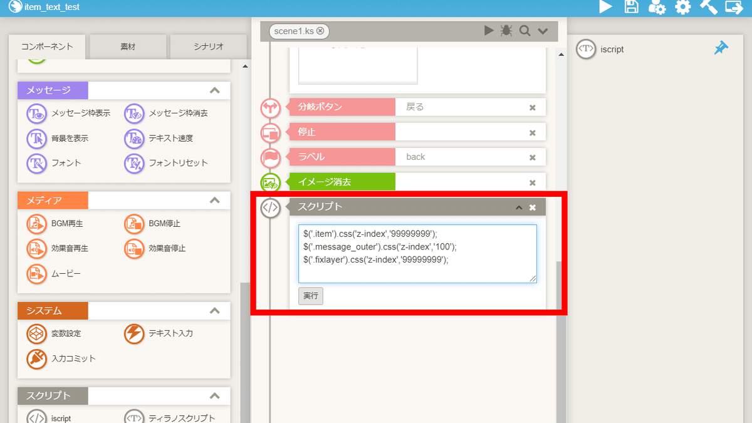Switch to the シナリオ tab
This screenshot has width=752, height=423.
click(208, 47)
